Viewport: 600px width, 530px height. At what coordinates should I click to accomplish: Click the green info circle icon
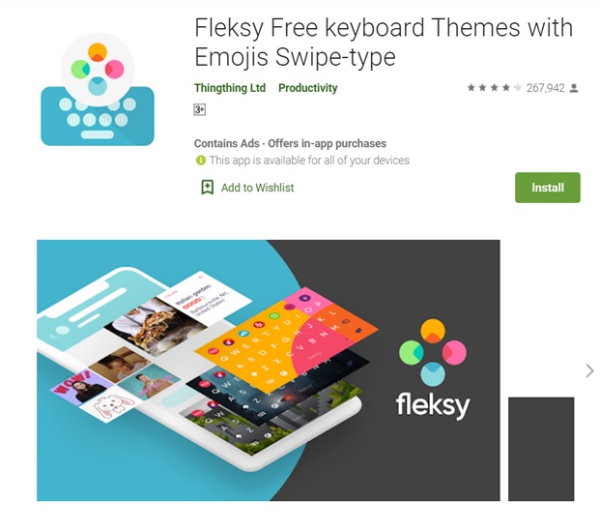[x=201, y=161]
